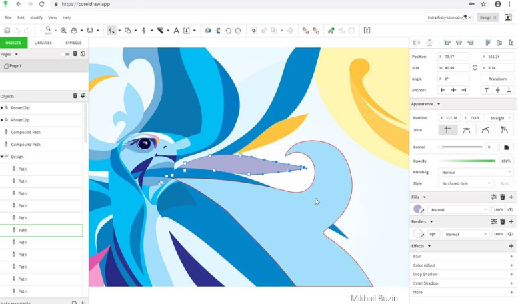This screenshot has height=304, width=518.
Task: Open the Blending mode dropdown
Action: click(x=476, y=172)
